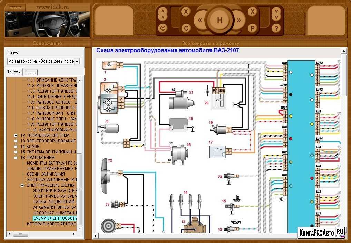
Task: Open МОМЕНТЫ ЗАТЯЖКИ РЕЗЬ... entry
Action: click(51, 163)
